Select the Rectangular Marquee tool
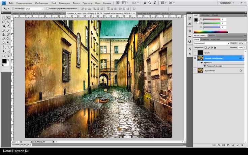248x155 pixels. click(4, 18)
